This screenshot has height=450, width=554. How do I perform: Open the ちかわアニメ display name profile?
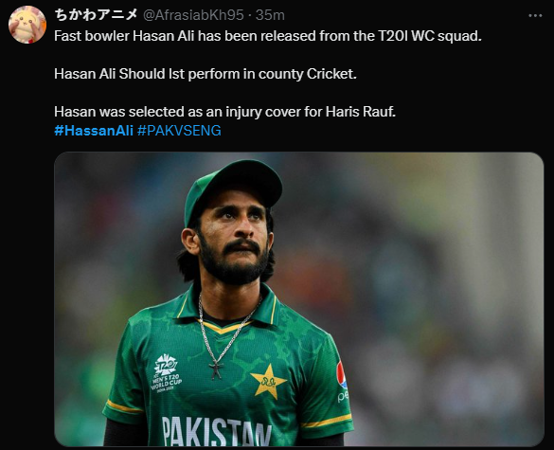click(96, 14)
